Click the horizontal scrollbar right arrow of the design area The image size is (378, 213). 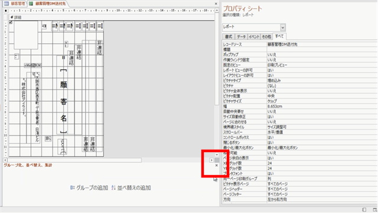pyautogui.click(x=211, y=160)
